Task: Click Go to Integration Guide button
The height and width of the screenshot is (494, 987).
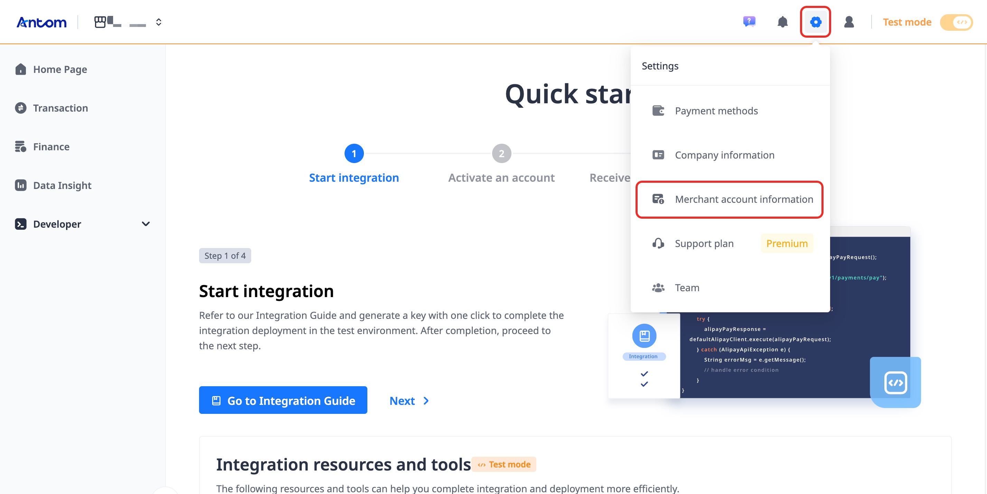Action: [283, 400]
